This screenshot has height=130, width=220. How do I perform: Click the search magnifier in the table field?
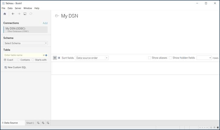click(x=44, y=55)
